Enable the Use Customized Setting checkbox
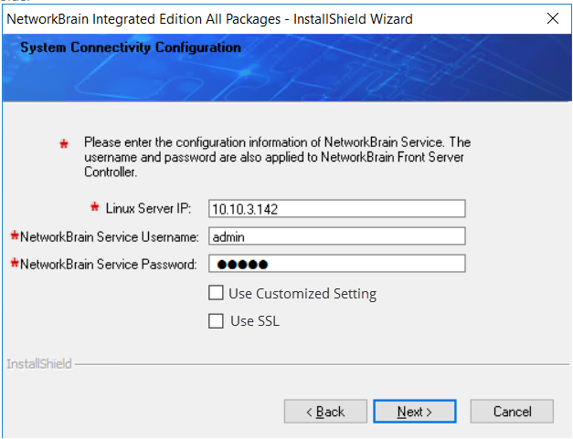The image size is (573, 439). pyautogui.click(x=216, y=293)
